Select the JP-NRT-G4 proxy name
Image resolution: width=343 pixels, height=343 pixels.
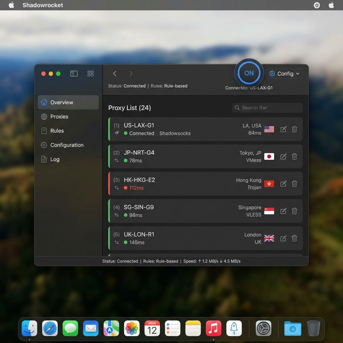tap(139, 152)
